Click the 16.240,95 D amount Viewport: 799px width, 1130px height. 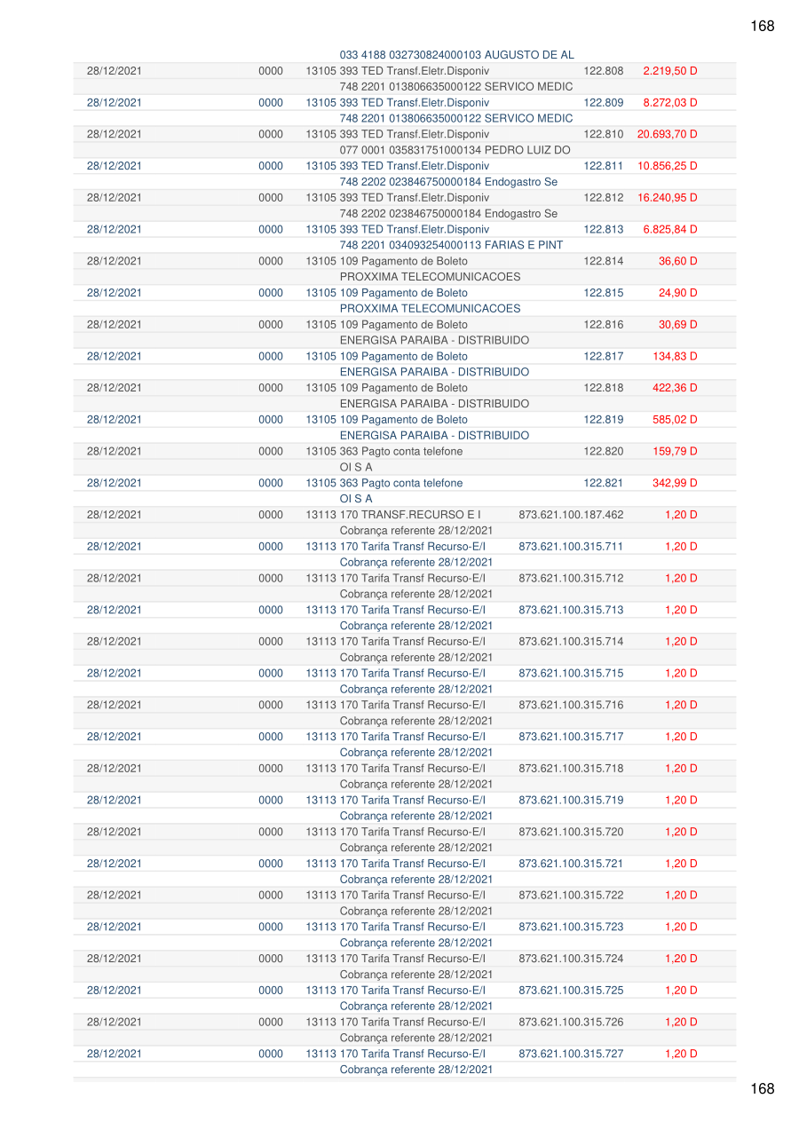tap(667, 198)
